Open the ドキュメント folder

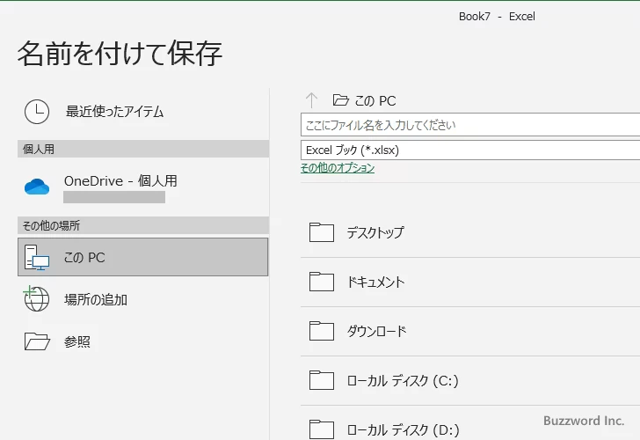pos(470,282)
